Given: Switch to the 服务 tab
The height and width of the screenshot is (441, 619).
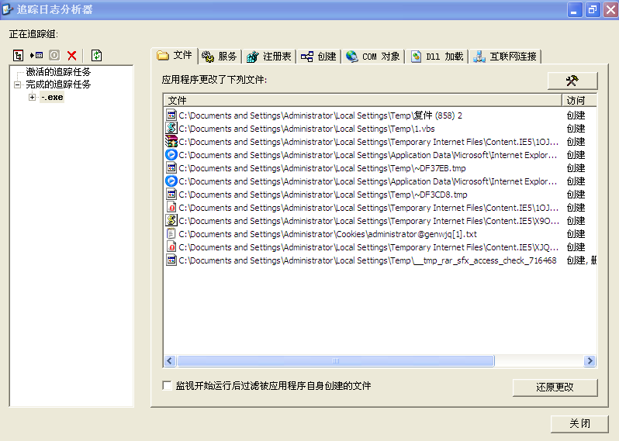Looking at the screenshot, I should click(220, 57).
